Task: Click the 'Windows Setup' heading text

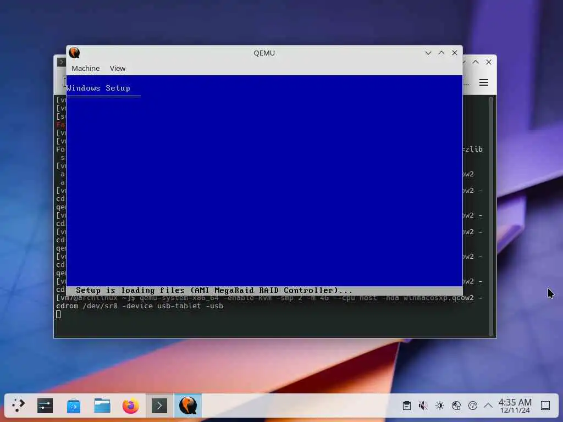Action: (x=98, y=88)
